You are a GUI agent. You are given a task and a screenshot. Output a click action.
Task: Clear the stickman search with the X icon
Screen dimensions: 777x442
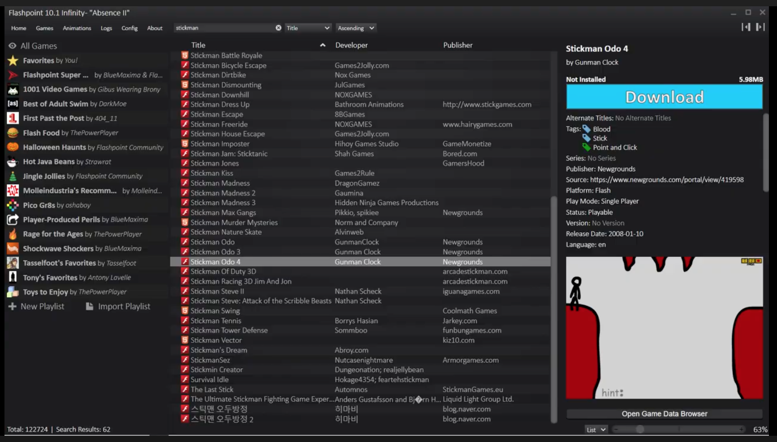coord(278,28)
